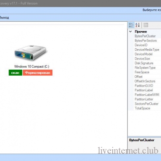Switch property grid to Categorized view
This screenshot has width=161, height=161.
pyautogui.click(x=131, y=25)
